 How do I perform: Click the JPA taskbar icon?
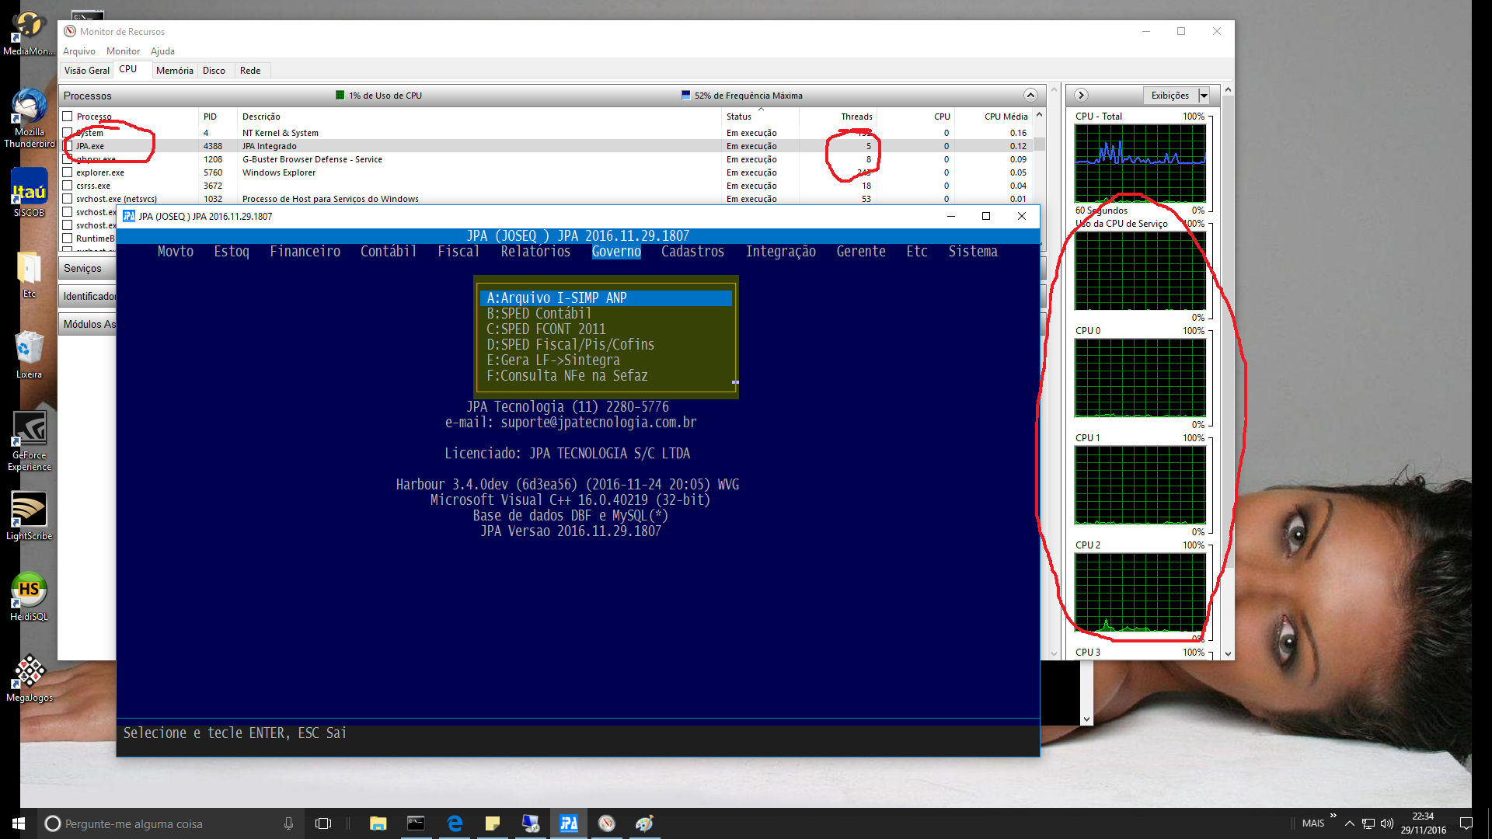[x=569, y=823]
